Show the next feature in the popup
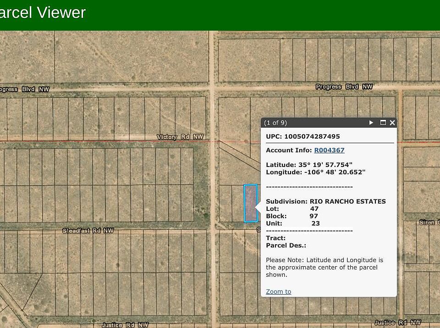The width and height of the screenshot is (440, 328). [x=371, y=123]
